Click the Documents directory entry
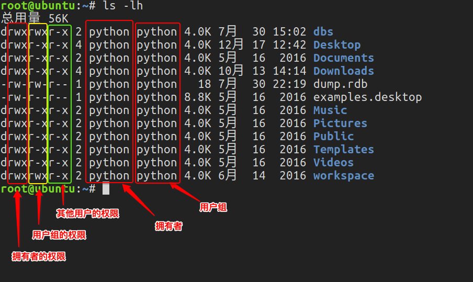473x282 pixels. tap(344, 58)
